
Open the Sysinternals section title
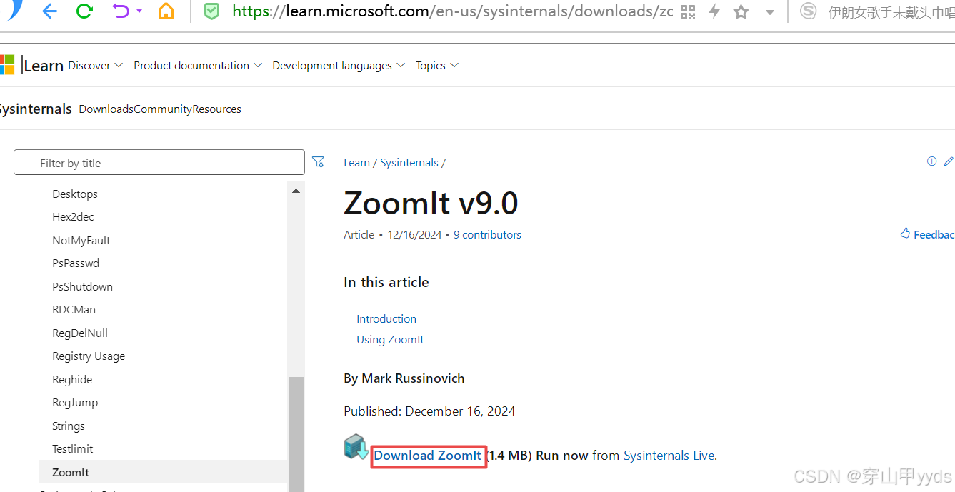point(35,109)
